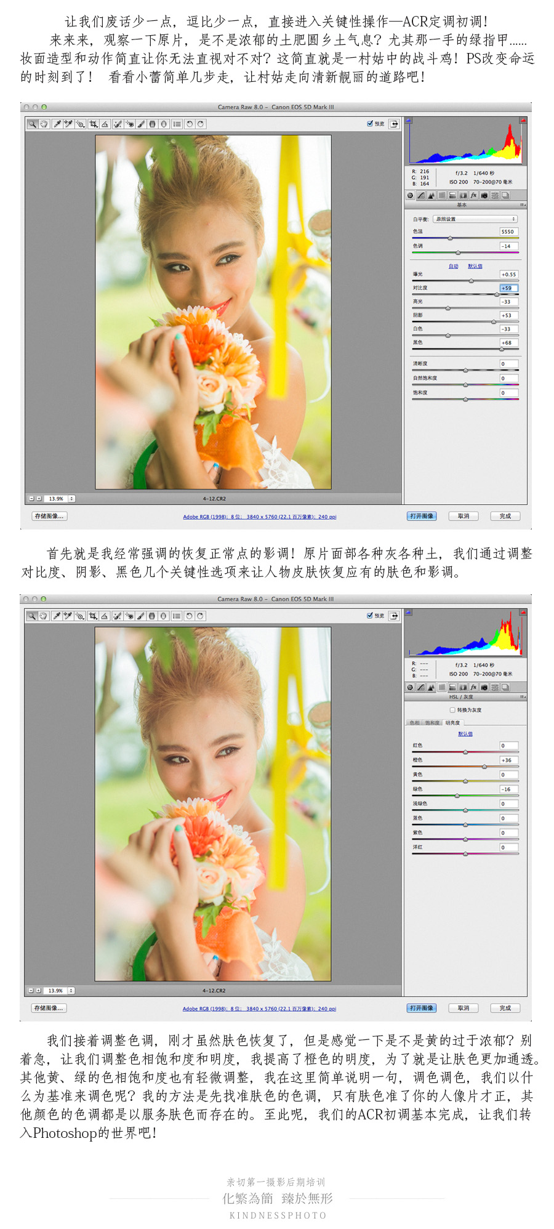
Task: Toggle full screen icon in Basic-panel window
Action: tap(394, 124)
